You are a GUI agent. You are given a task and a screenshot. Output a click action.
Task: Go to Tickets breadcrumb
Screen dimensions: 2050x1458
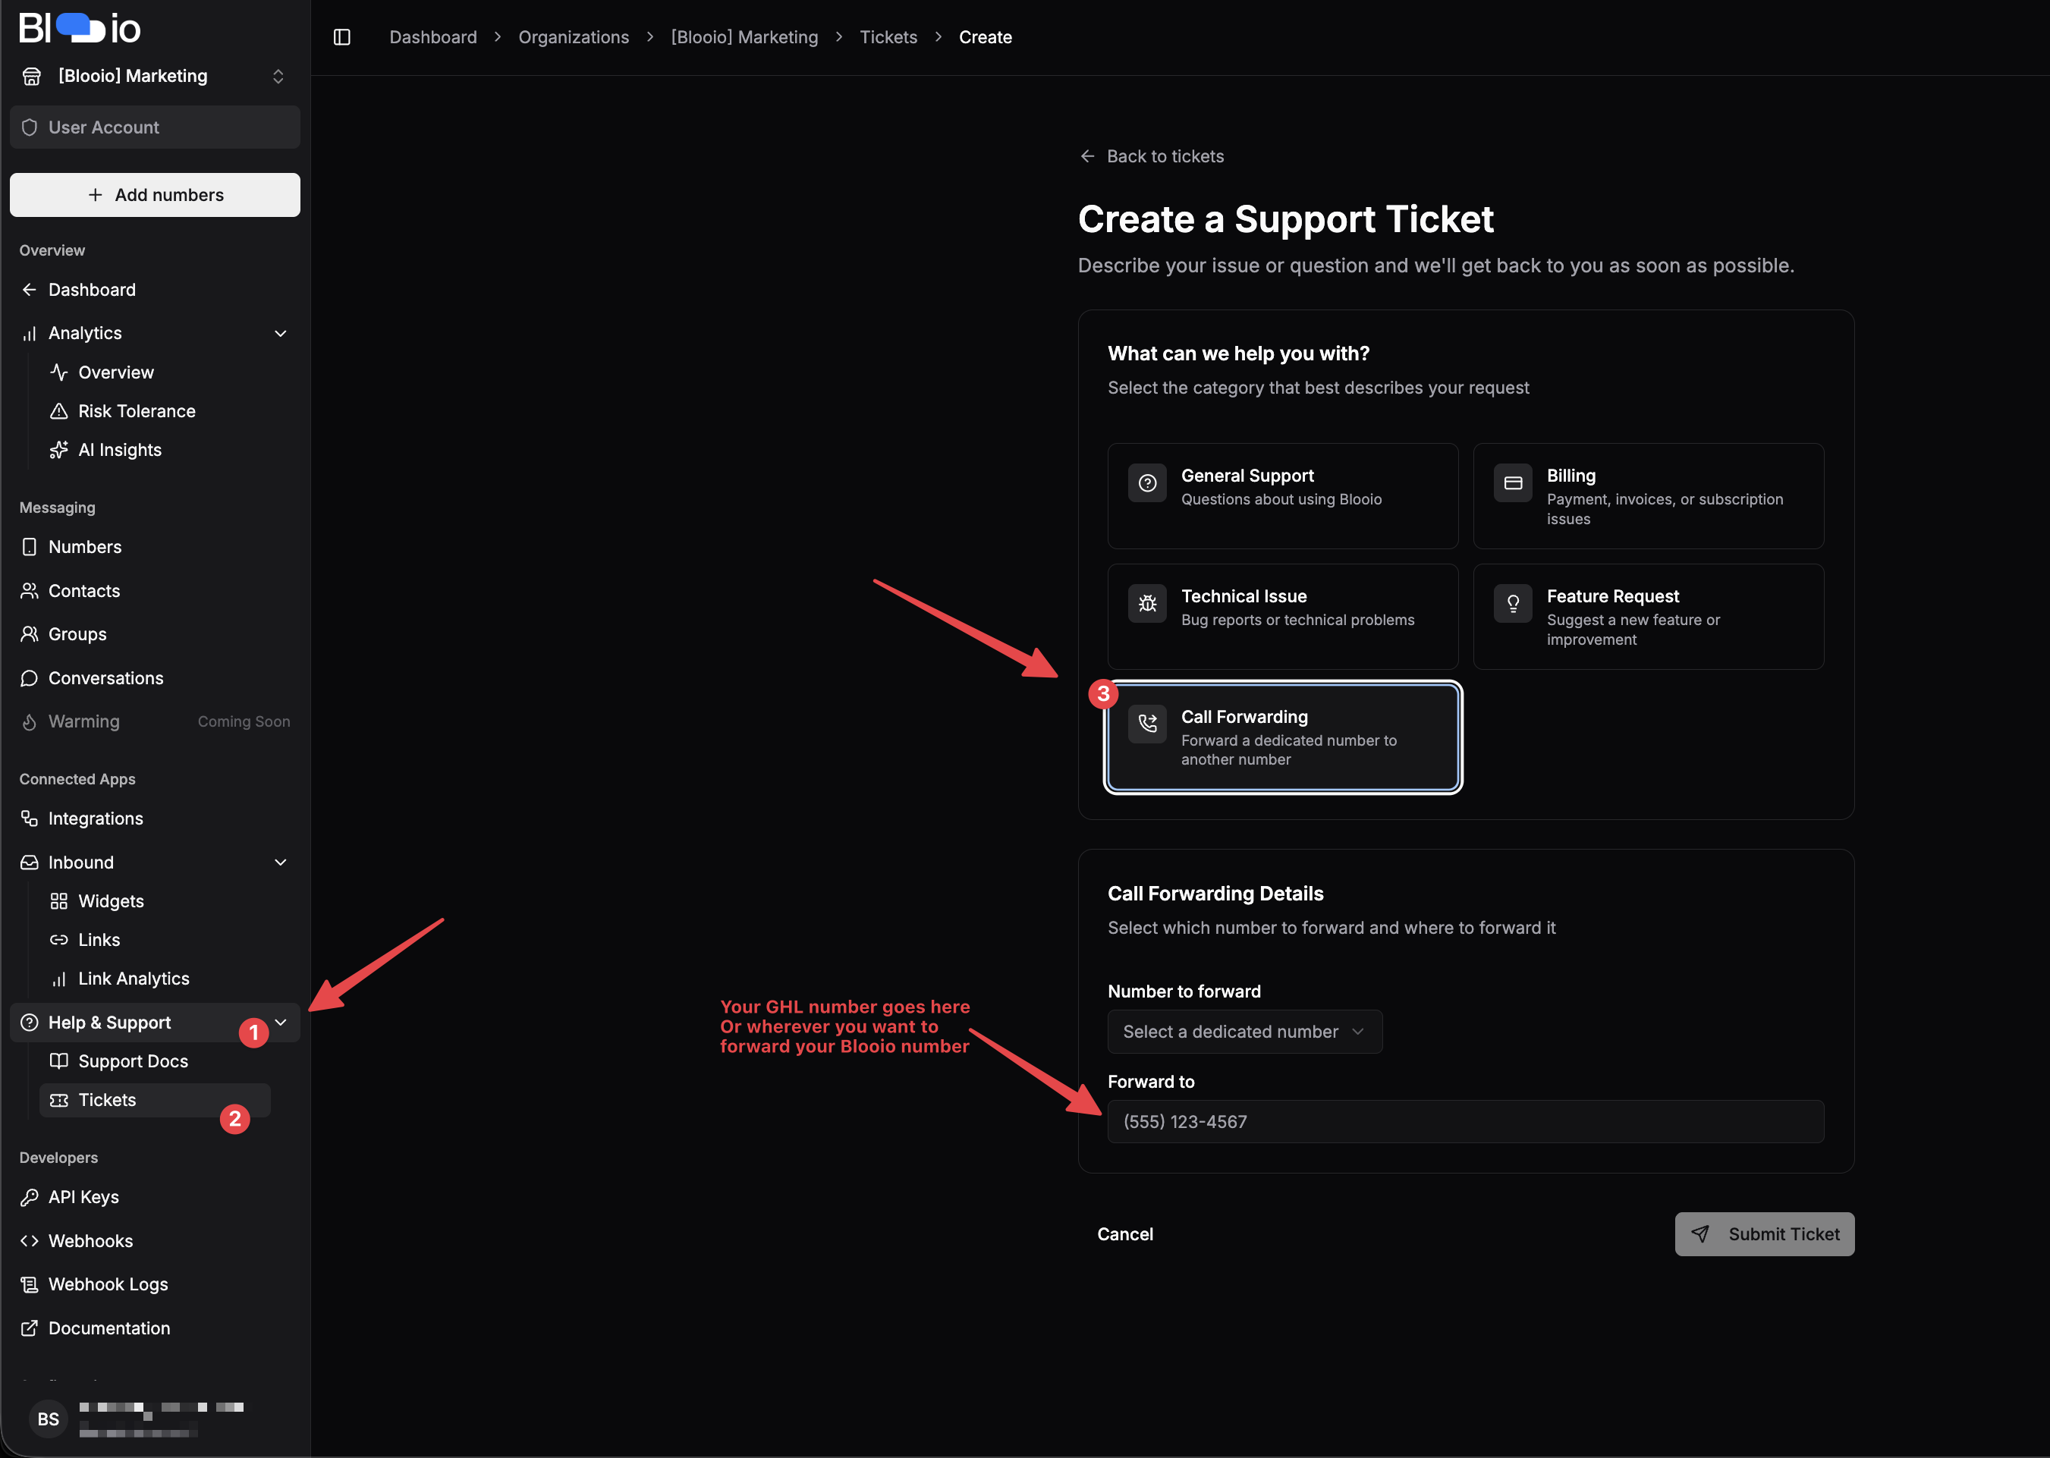click(x=888, y=37)
